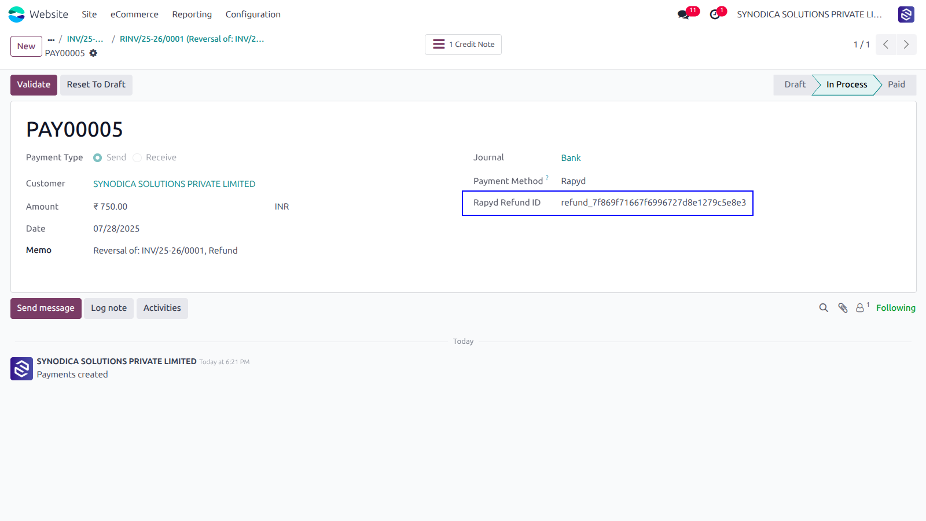
Task: Open the Reporting menu
Action: point(192,14)
